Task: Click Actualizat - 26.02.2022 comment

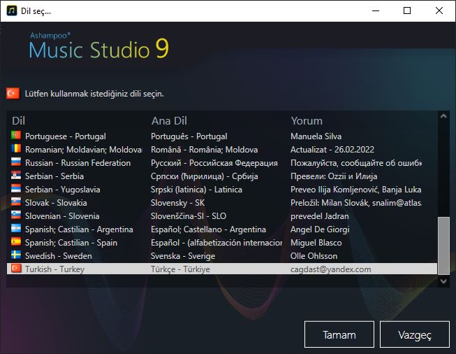Action: [x=332, y=150]
